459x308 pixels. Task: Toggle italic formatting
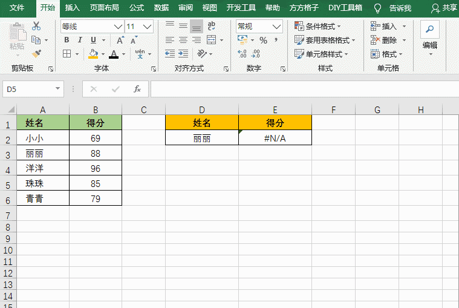point(80,40)
